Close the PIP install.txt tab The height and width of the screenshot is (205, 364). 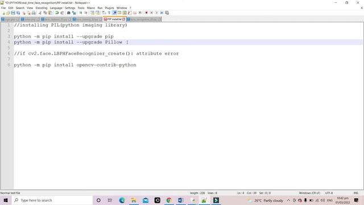point(124,19)
